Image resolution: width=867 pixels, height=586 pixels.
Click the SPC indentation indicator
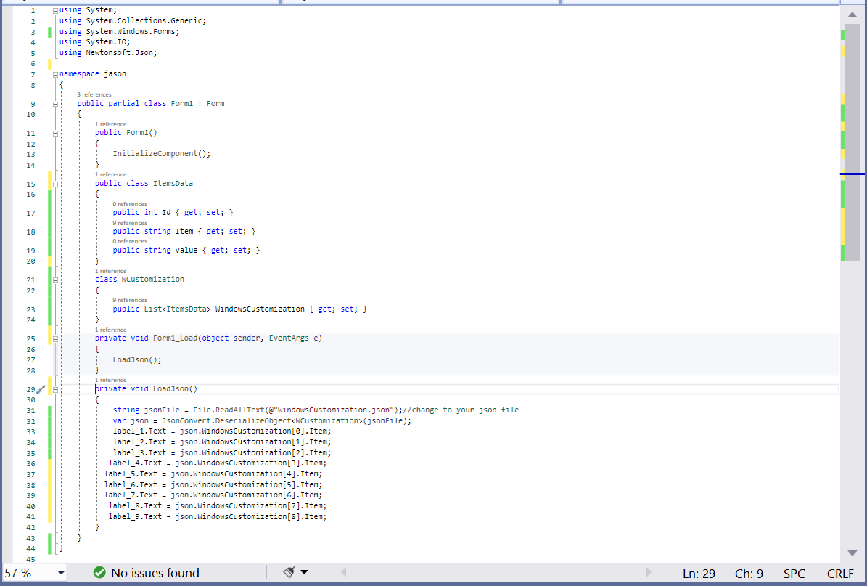pyautogui.click(x=794, y=572)
